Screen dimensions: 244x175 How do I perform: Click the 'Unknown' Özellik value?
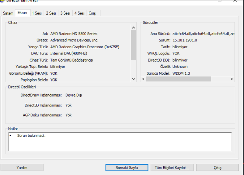[180, 67]
